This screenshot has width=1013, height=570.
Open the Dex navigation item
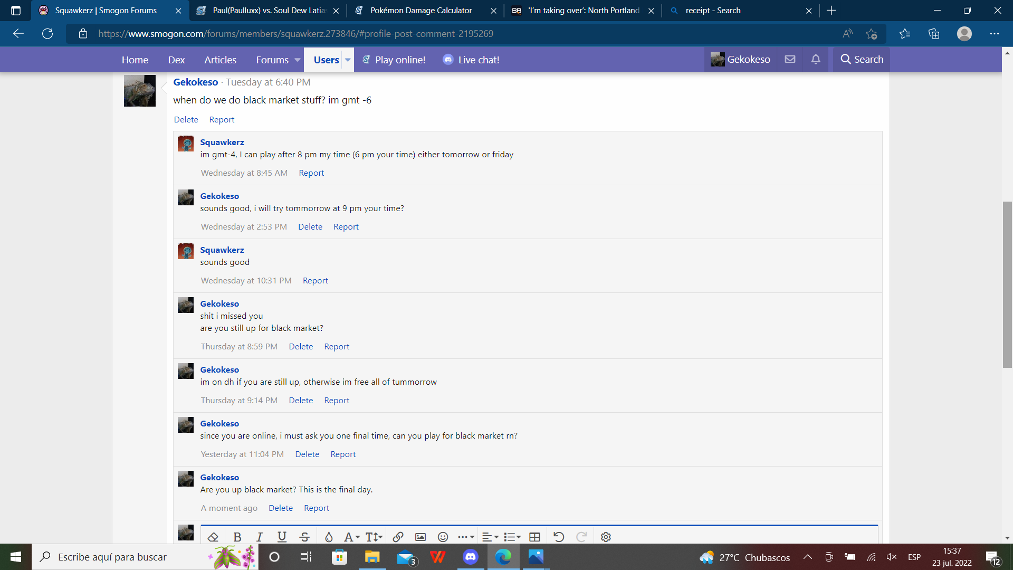click(x=176, y=60)
